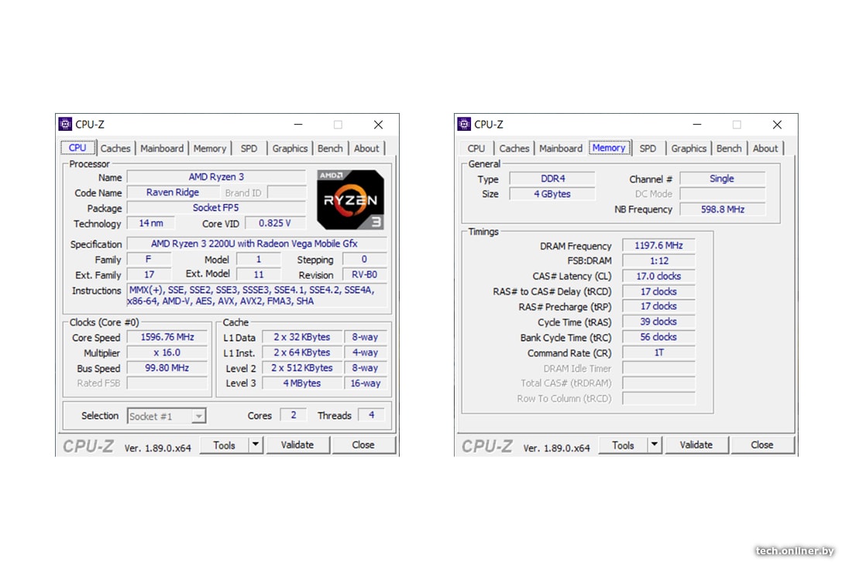Switch to CPU tab in right window
The height and width of the screenshot is (569, 852).
(x=476, y=148)
